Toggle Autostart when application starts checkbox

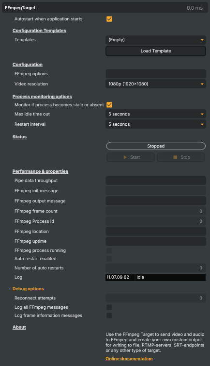pyautogui.click(x=109, y=19)
